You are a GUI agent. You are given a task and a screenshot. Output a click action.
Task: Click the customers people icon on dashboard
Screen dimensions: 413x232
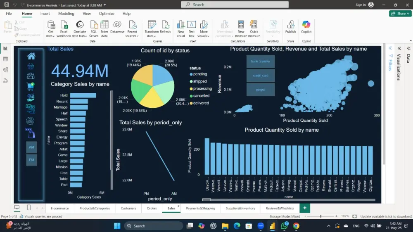31,76
